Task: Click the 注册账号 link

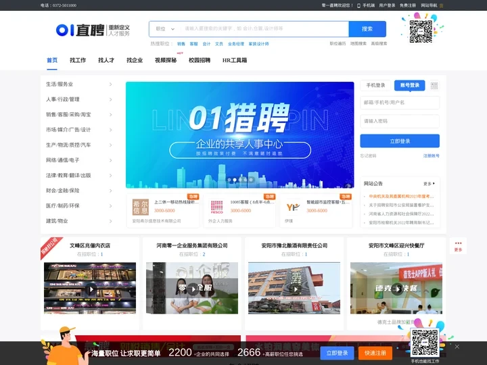Action: [x=432, y=156]
